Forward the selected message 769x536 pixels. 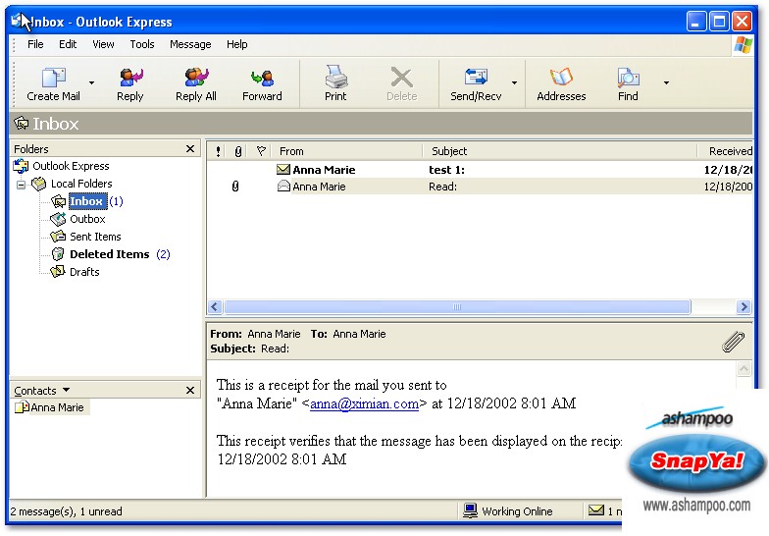262,84
